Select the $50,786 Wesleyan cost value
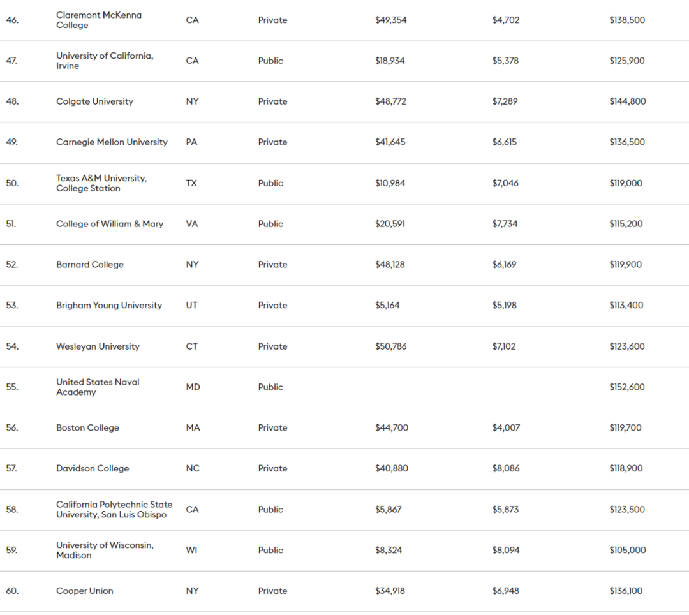The height and width of the screenshot is (615, 689). click(390, 346)
